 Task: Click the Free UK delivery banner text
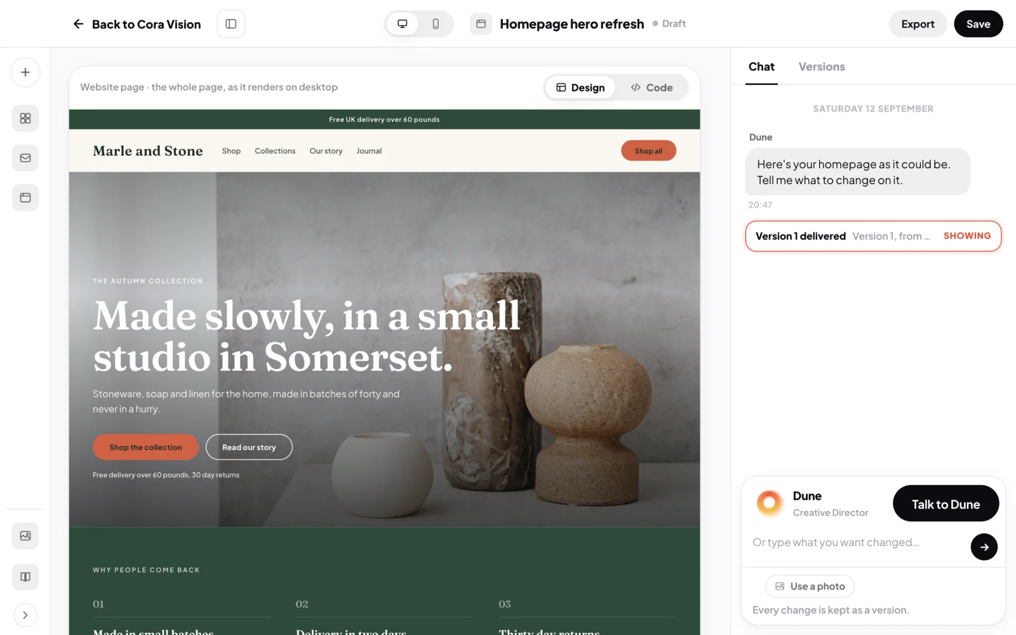click(384, 119)
